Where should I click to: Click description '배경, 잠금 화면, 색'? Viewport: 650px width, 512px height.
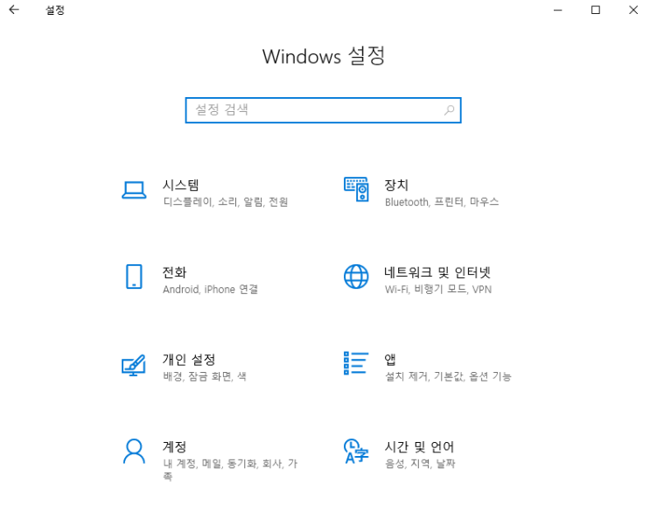(x=205, y=376)
